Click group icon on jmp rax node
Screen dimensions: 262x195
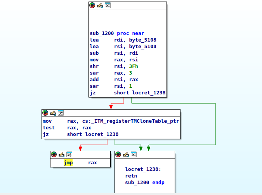(69, 154)
